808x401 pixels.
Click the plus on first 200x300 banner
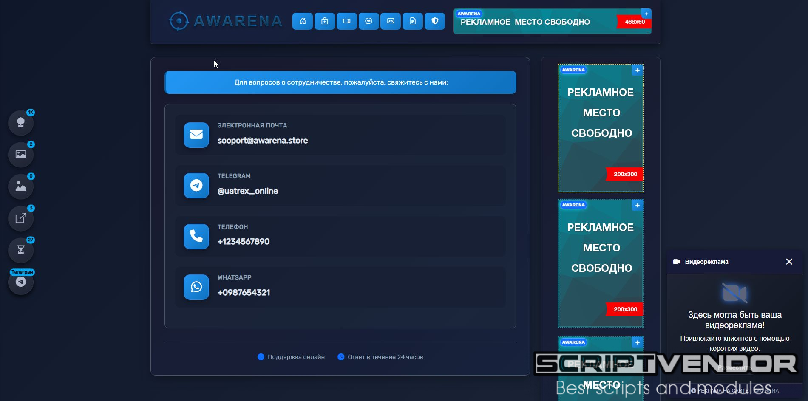637,71
